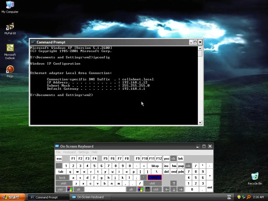Select the MyPal 68 desktop shortcut

click(x=10, y=29)
